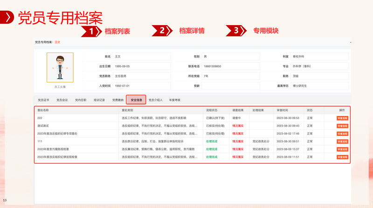Open the 党员证书 tab

[x=43, y=100]
